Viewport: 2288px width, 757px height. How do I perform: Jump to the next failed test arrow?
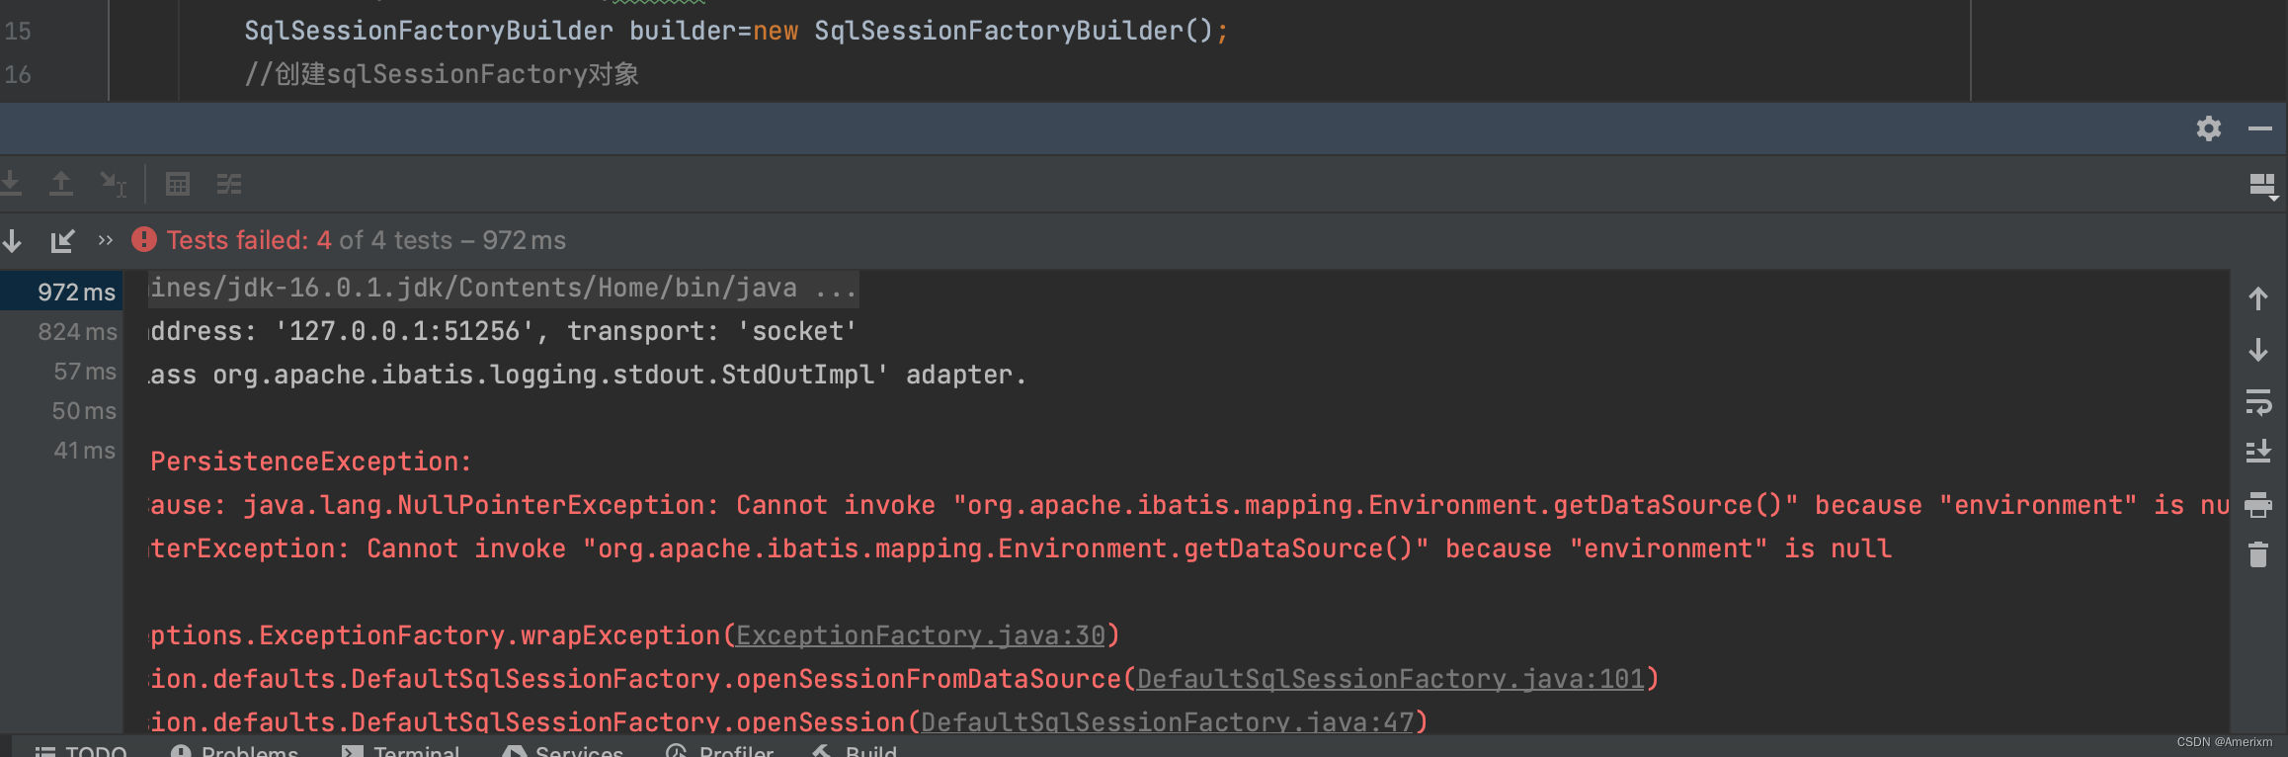[12, 240]
